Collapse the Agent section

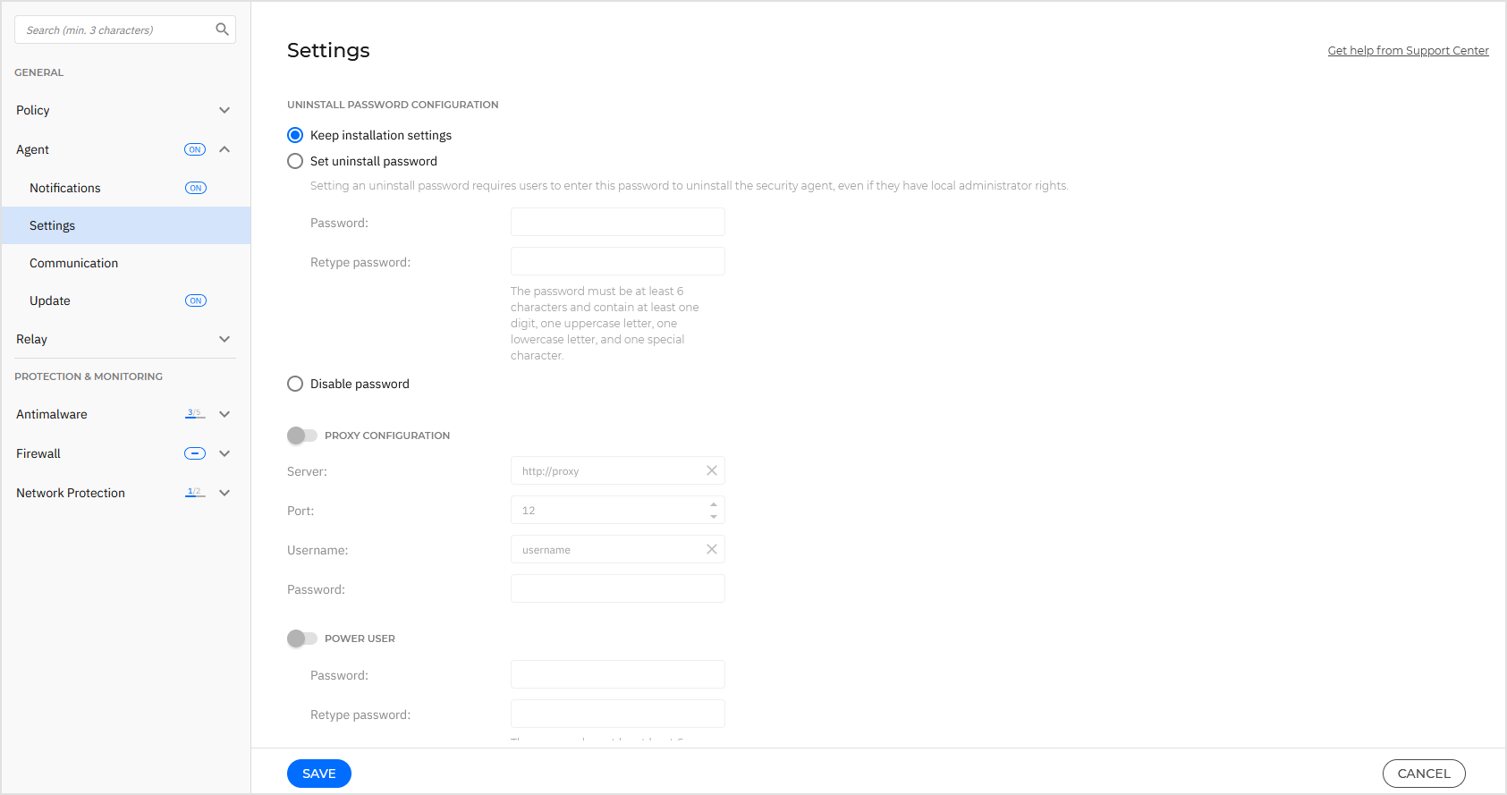pyautogui.click(x=224, y=149)
